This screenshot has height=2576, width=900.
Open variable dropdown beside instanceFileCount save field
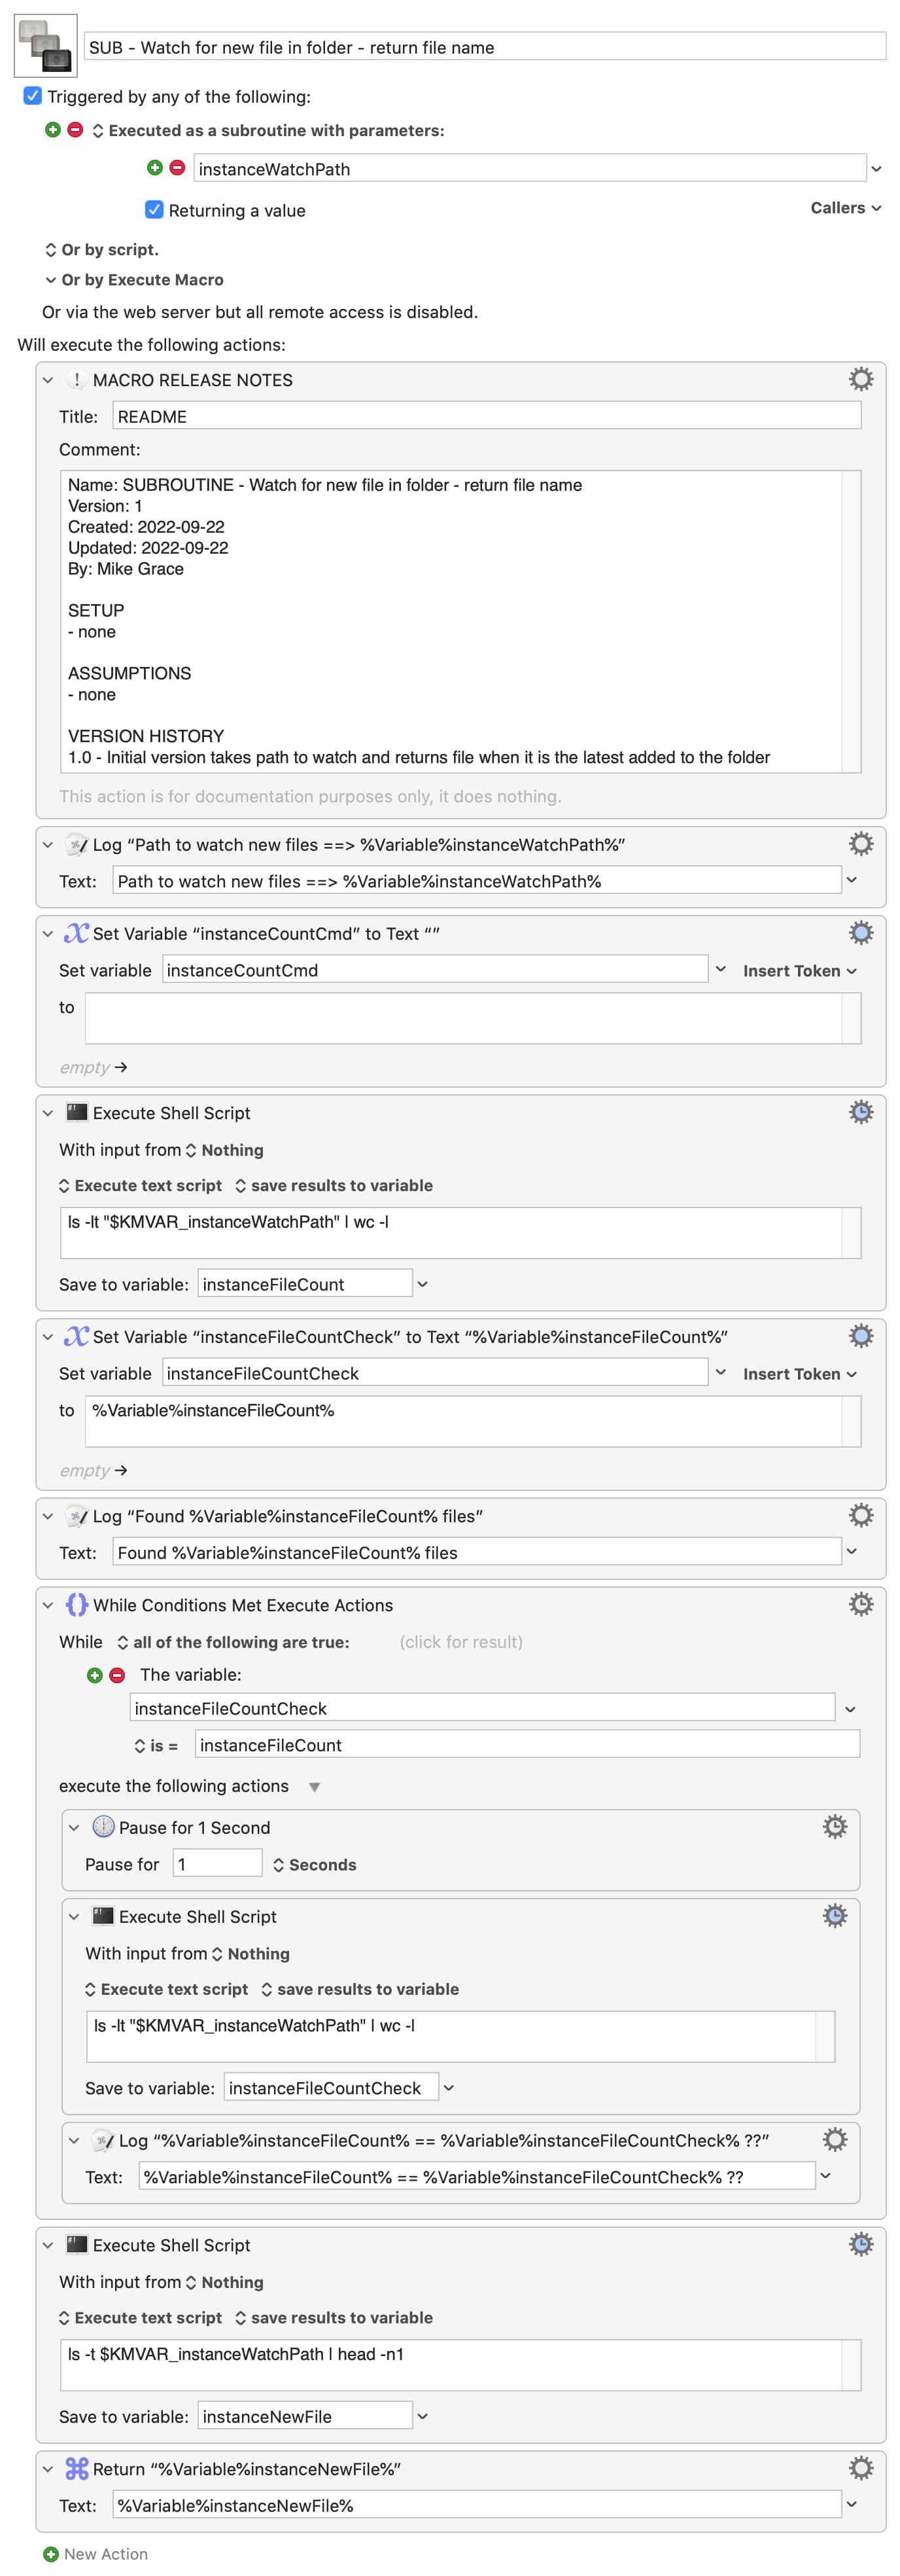[423, 1284]
